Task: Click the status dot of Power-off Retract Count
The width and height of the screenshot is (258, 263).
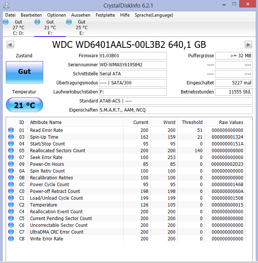Action: [11, 191]
